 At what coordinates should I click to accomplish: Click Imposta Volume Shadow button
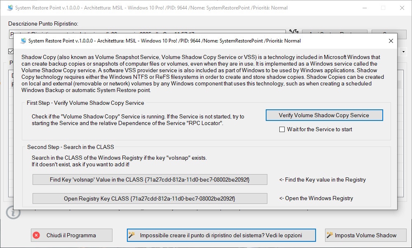pyautogui.click(x=365, y=235)
